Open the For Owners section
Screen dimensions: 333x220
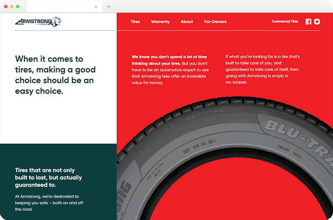pyautogui.click(x=215, y=22)
